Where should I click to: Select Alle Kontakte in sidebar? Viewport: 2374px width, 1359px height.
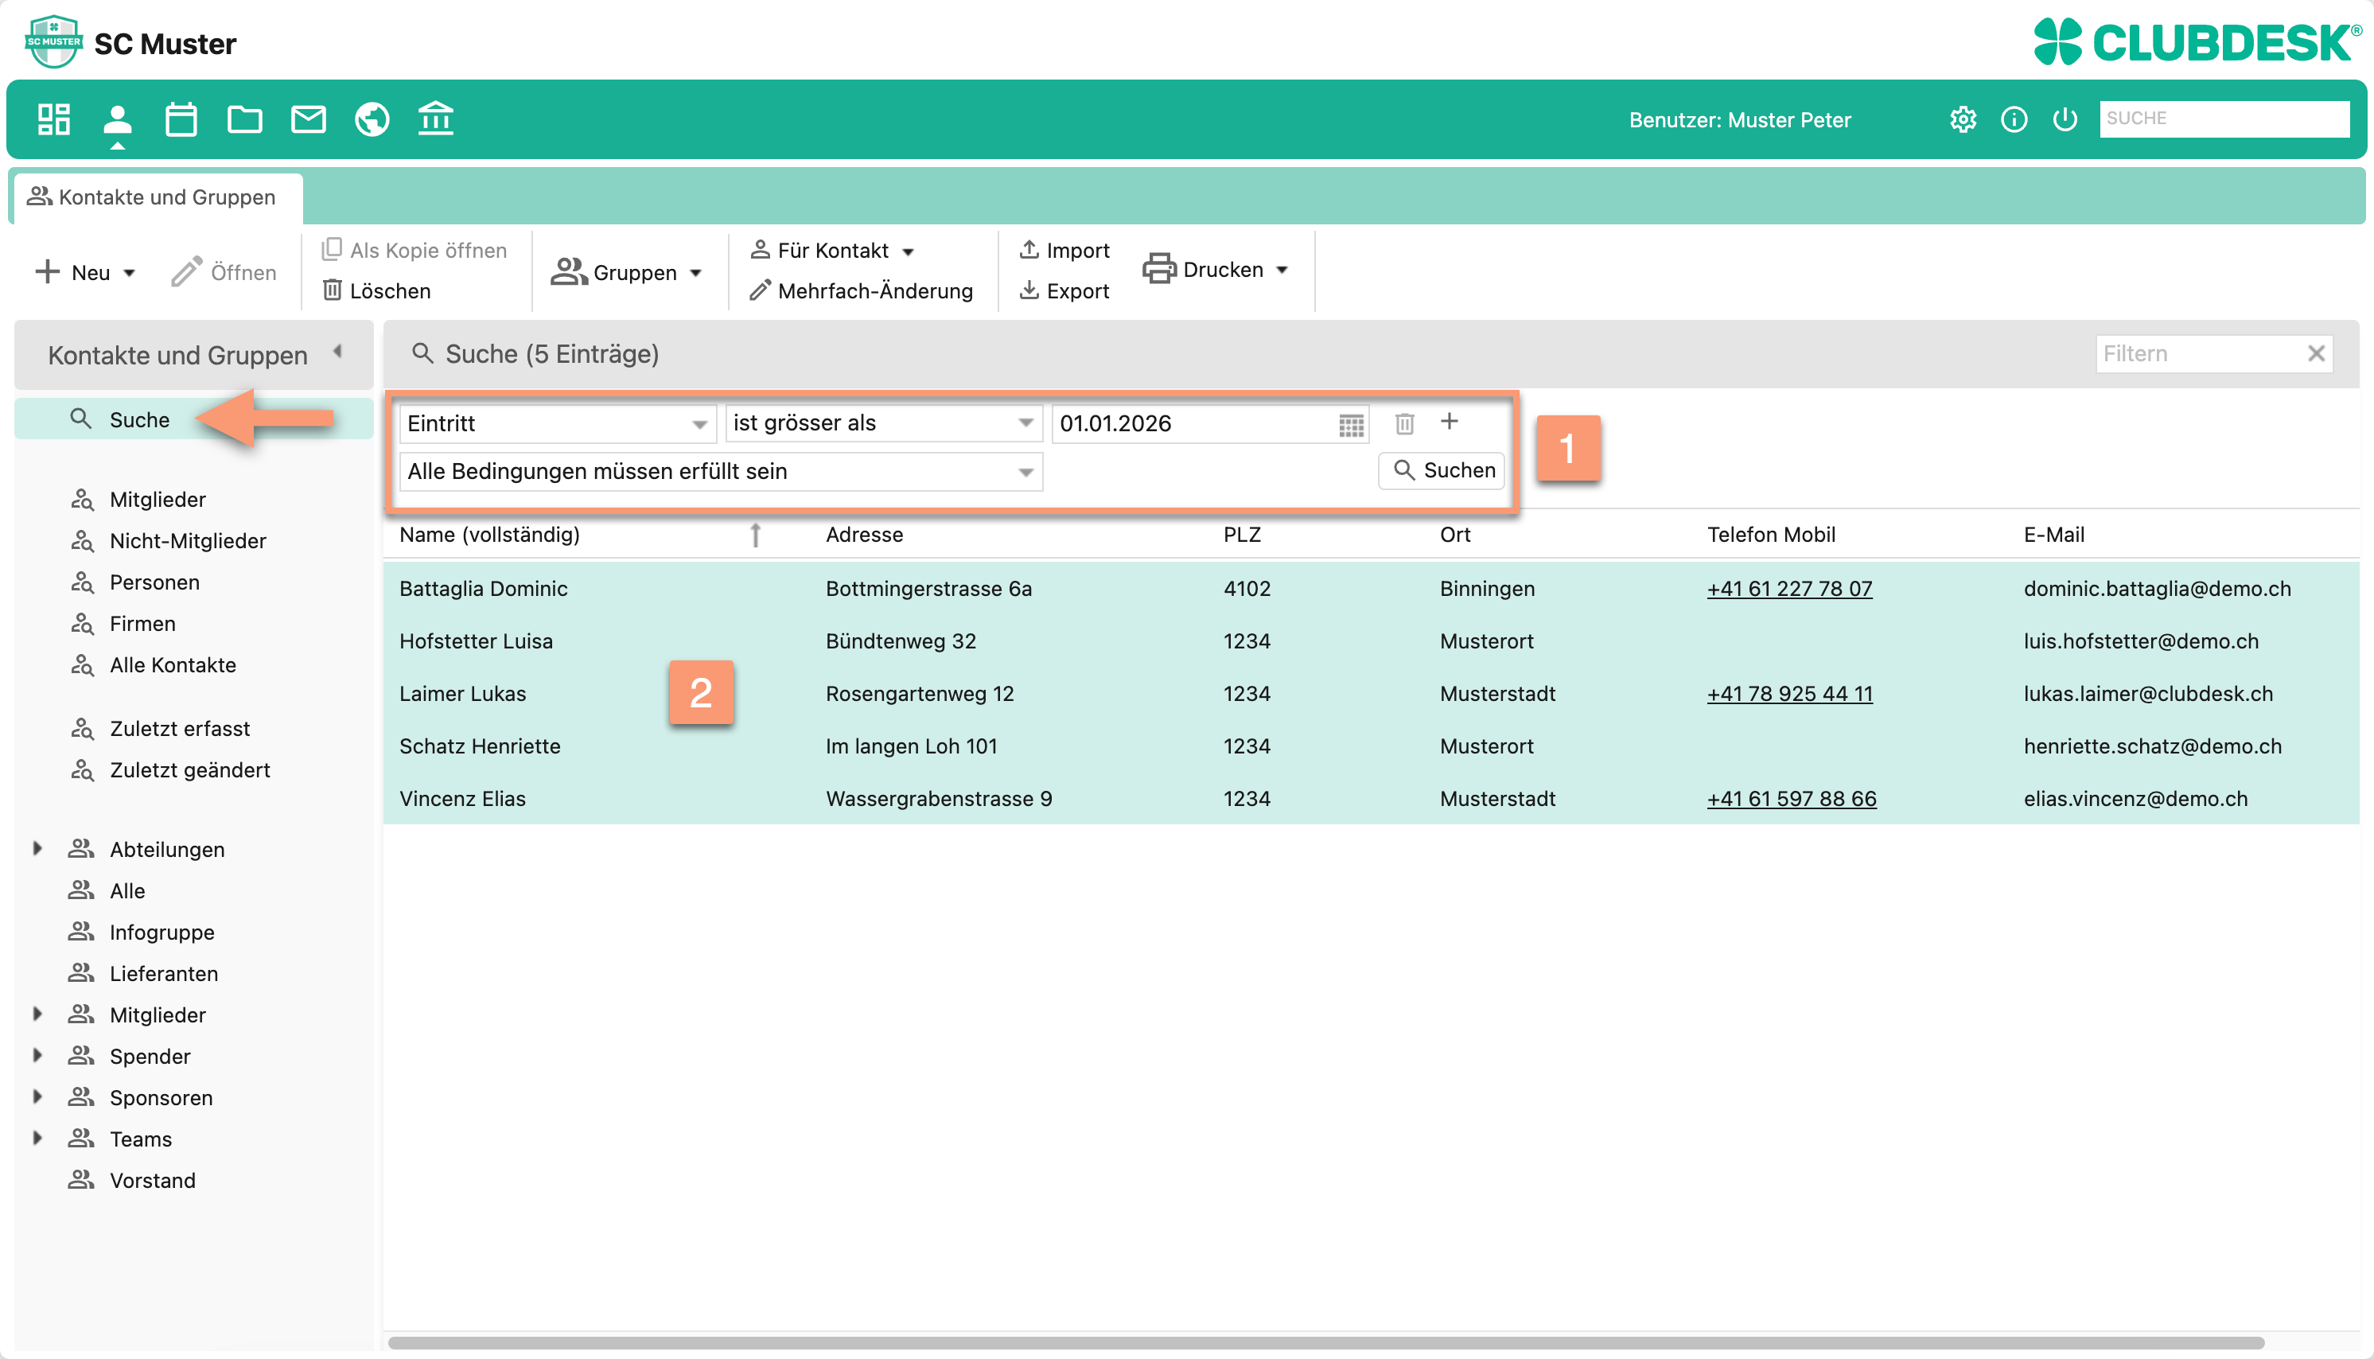172,664
